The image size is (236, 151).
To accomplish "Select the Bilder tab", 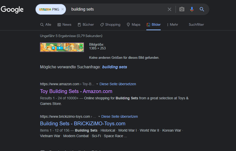I will 154,24.
